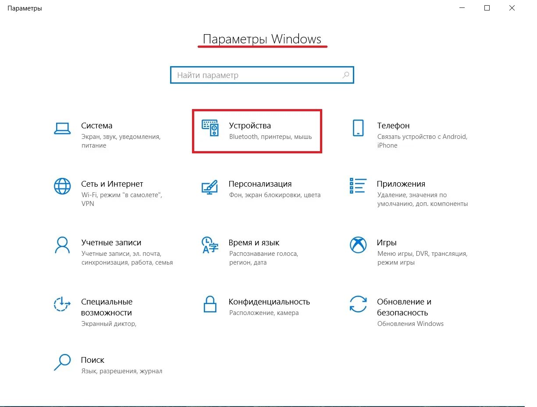Close the Параметры window
The image size is (537, 407).
[512, 8]
